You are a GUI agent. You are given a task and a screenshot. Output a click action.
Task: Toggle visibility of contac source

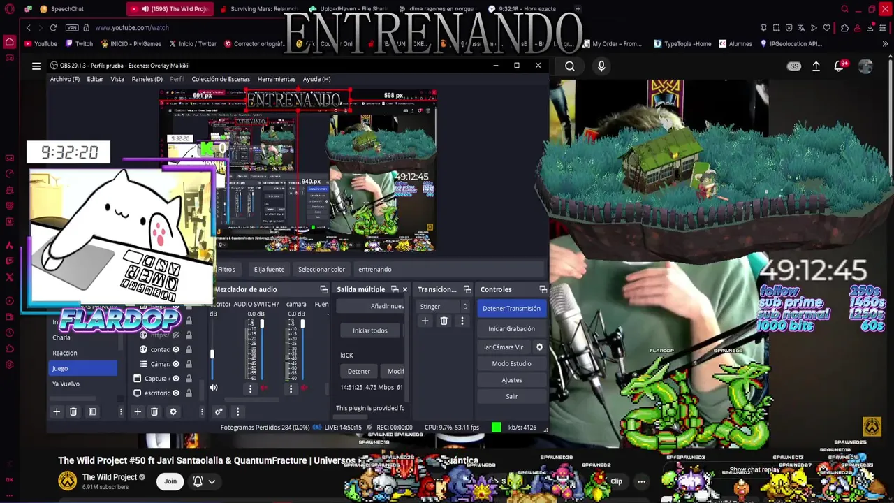(x=176, y=349)
